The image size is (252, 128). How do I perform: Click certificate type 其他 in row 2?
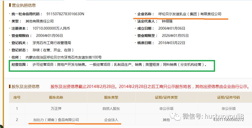pyautogui.click(x=166, y=120)
